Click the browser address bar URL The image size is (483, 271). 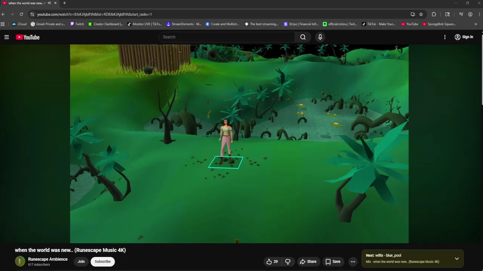pos(94,14)
